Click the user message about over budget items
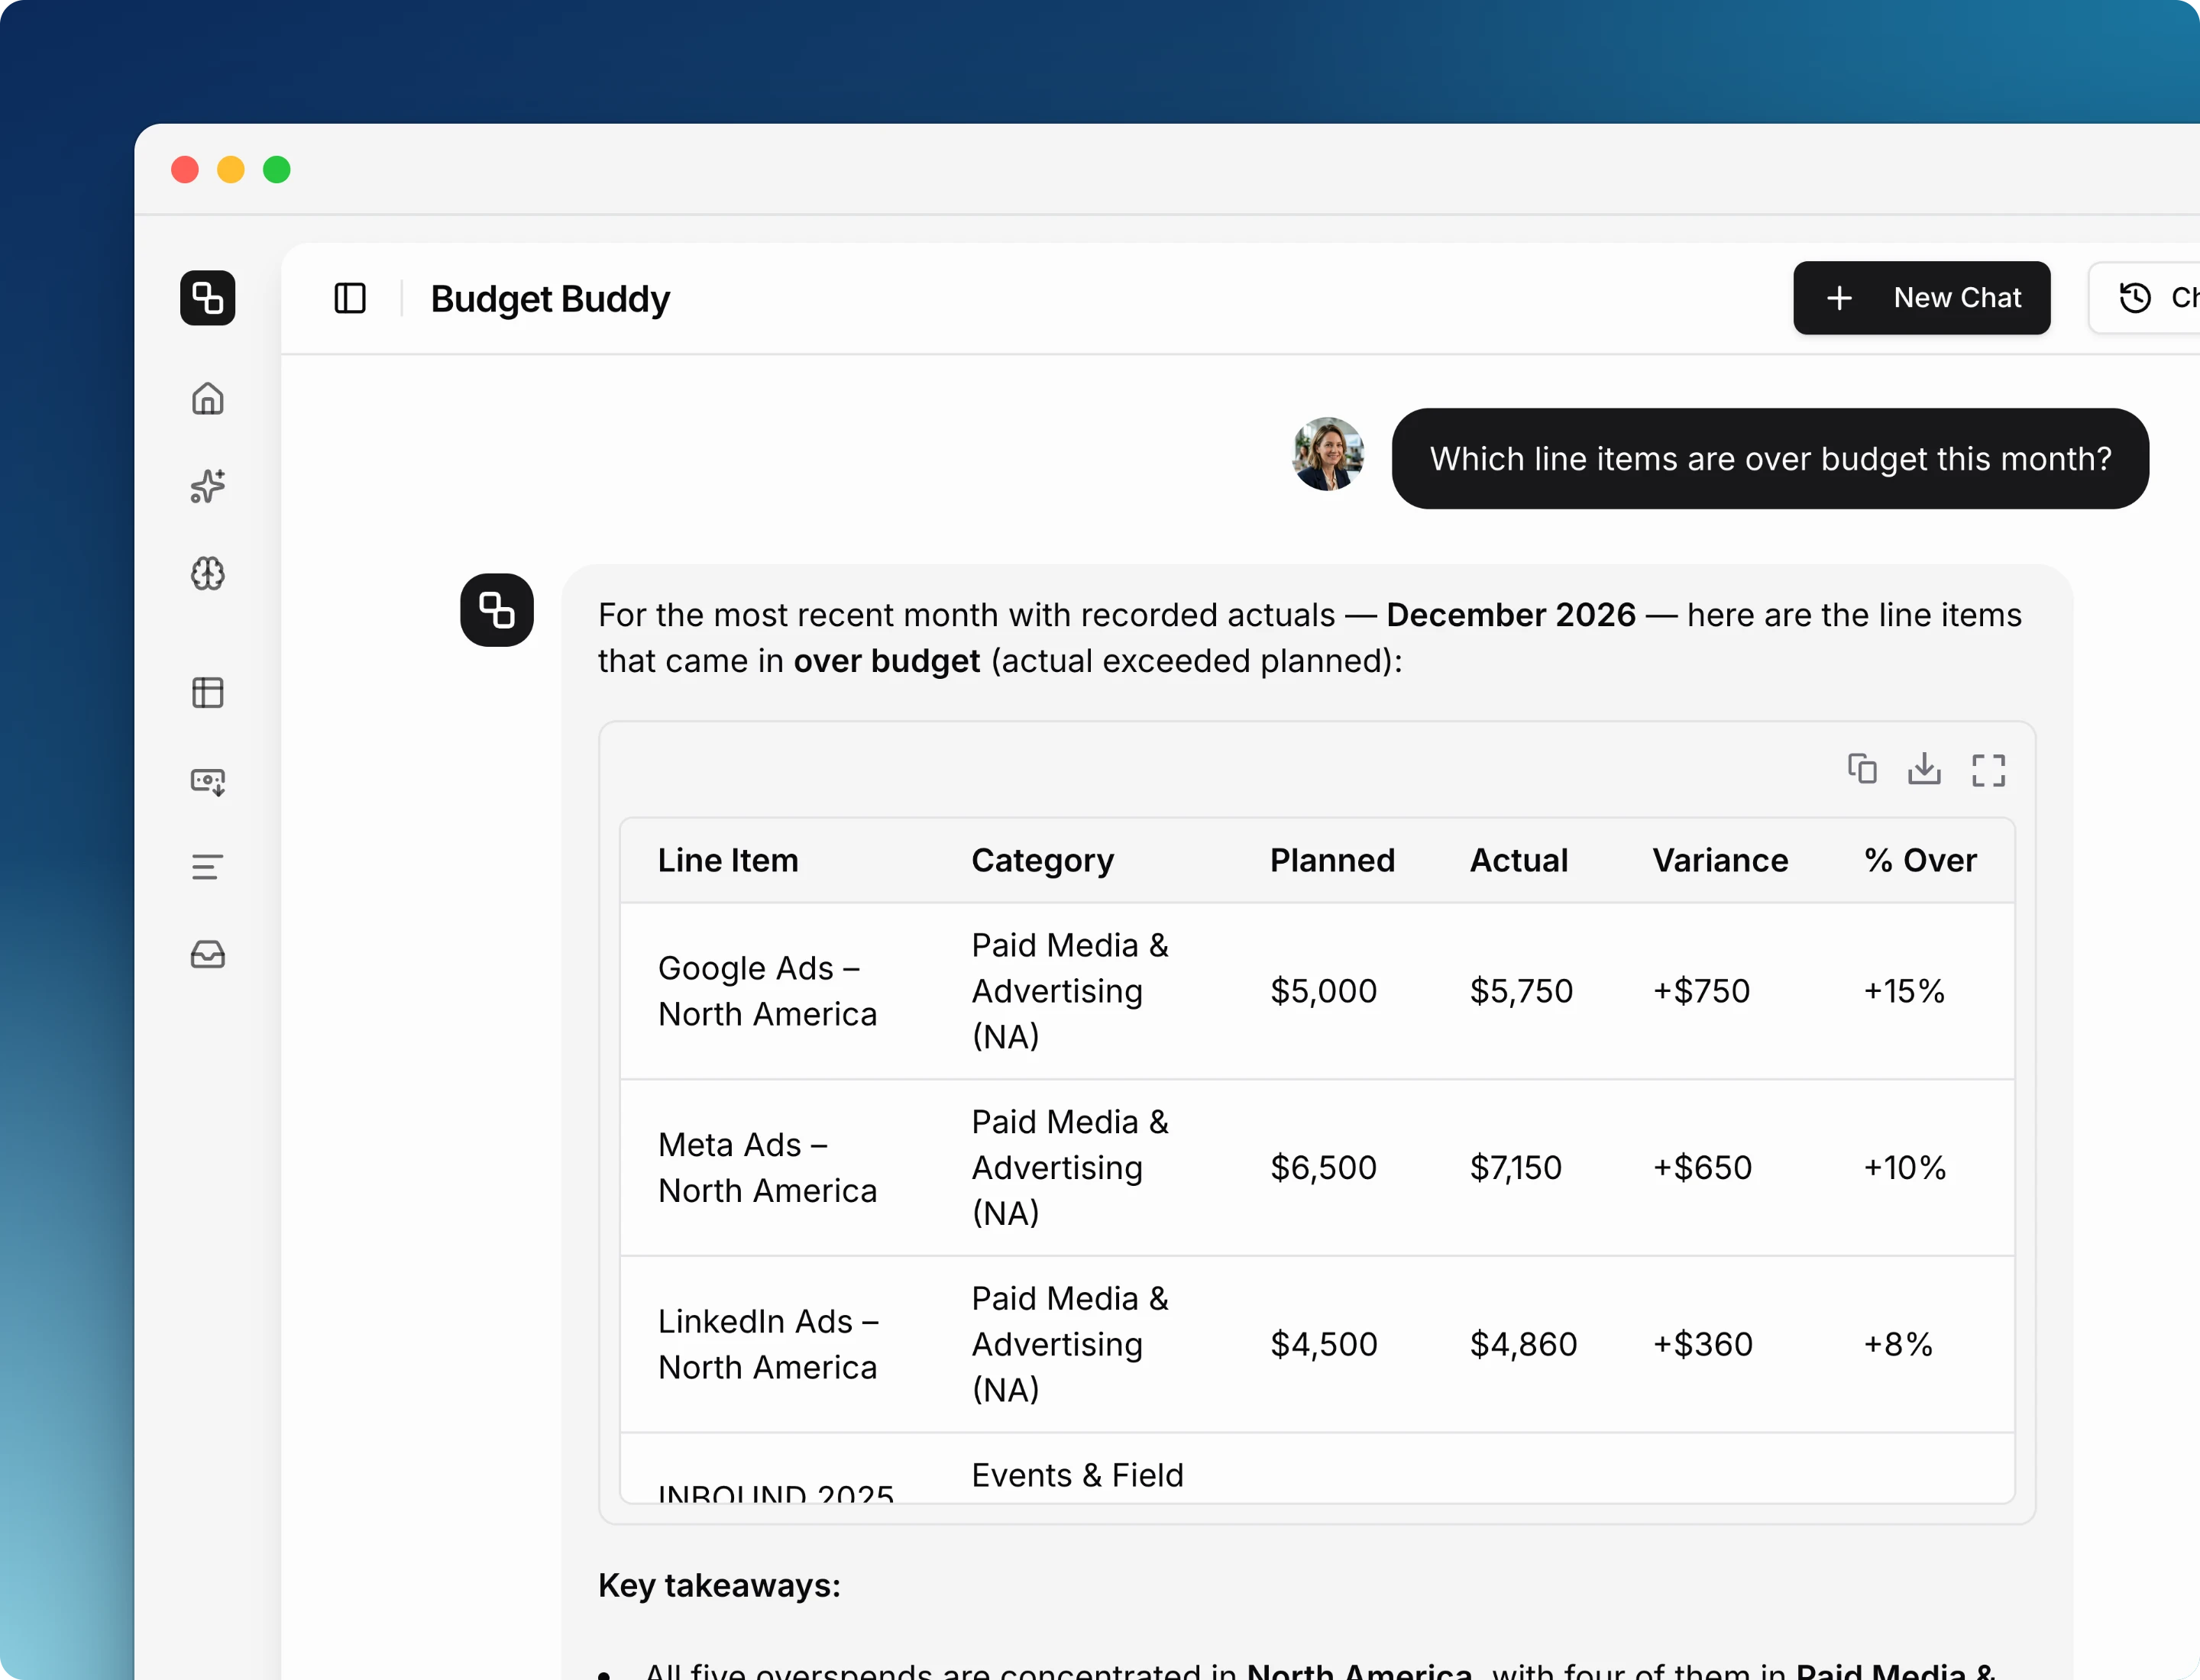The height and width of the screenshot is (1680, 2200). click(x=1770, y=459)
